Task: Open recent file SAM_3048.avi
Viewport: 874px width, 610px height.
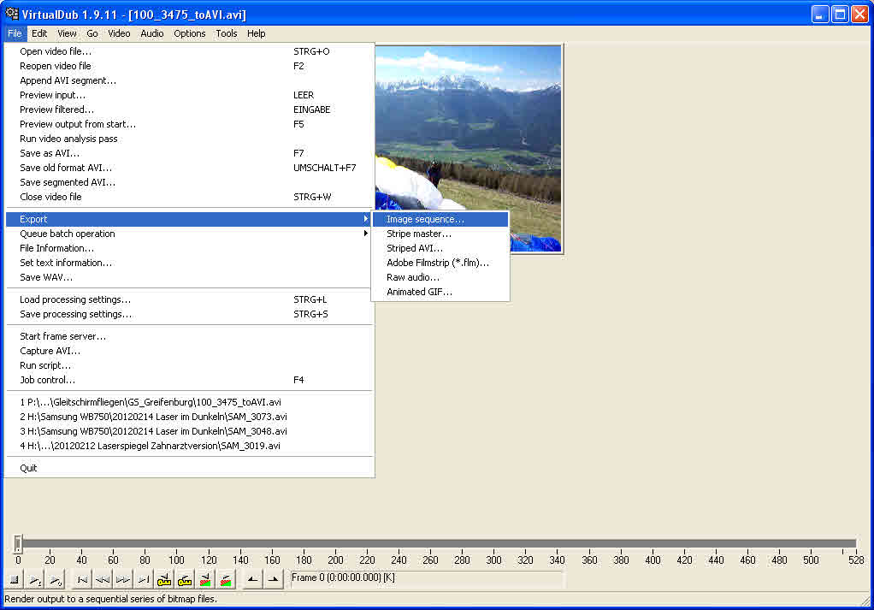Action: (188, 431)
